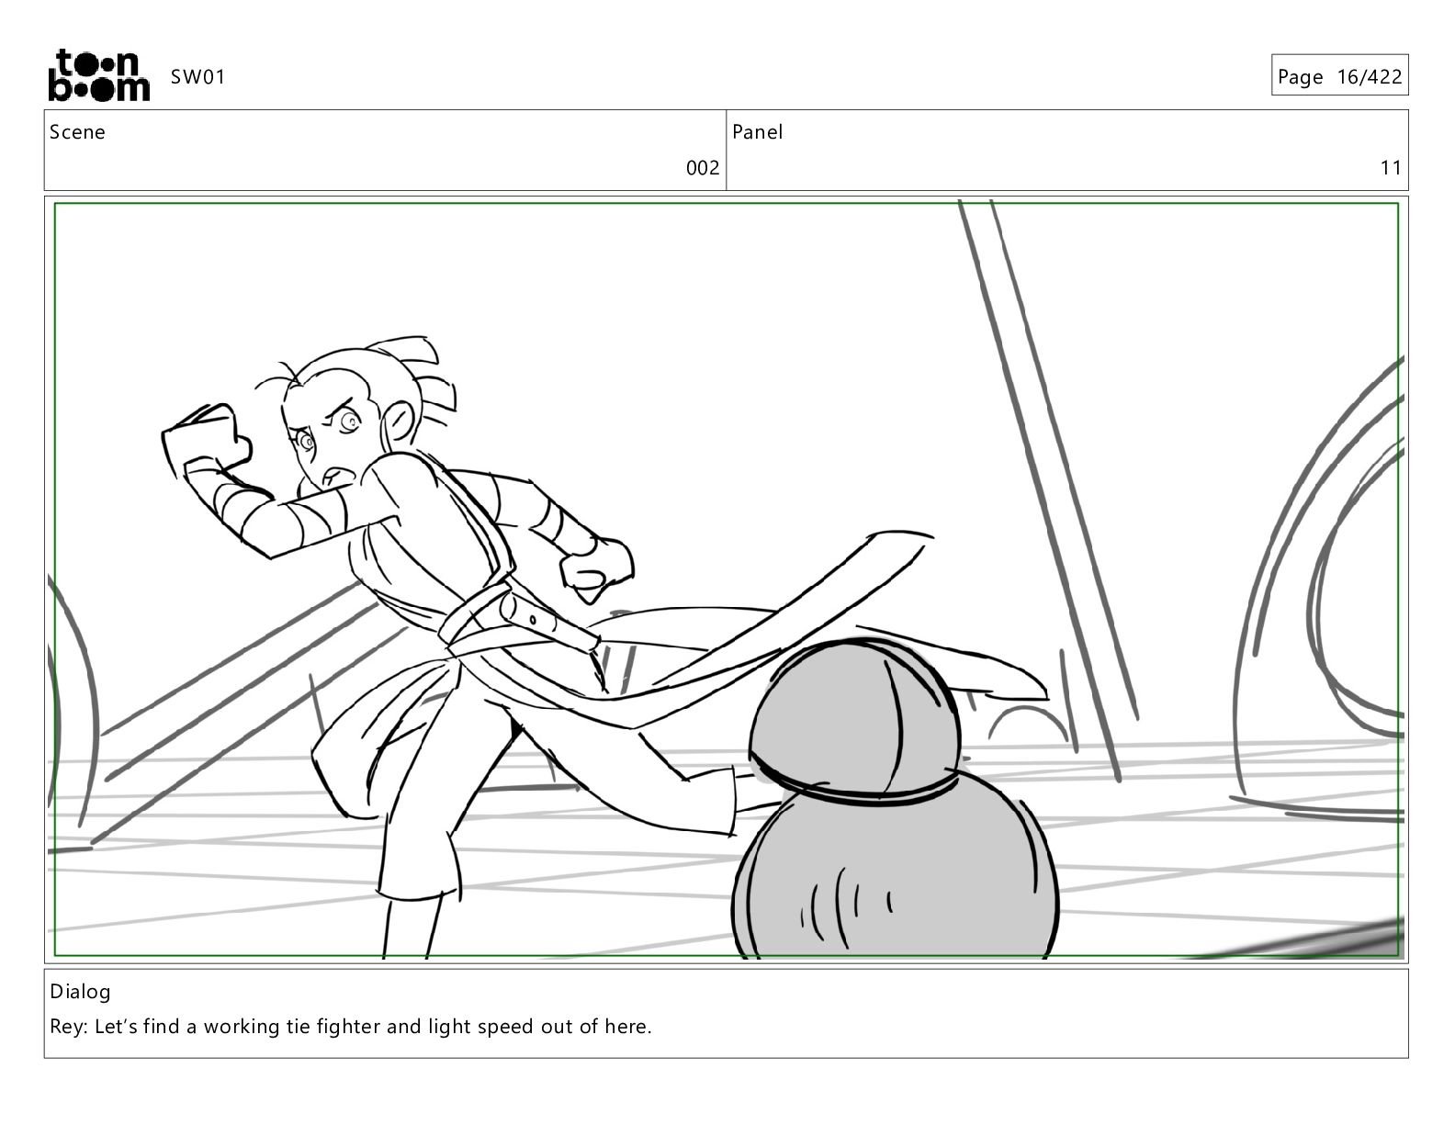
Task: Click scene number 002
Action: click(703, 168)
